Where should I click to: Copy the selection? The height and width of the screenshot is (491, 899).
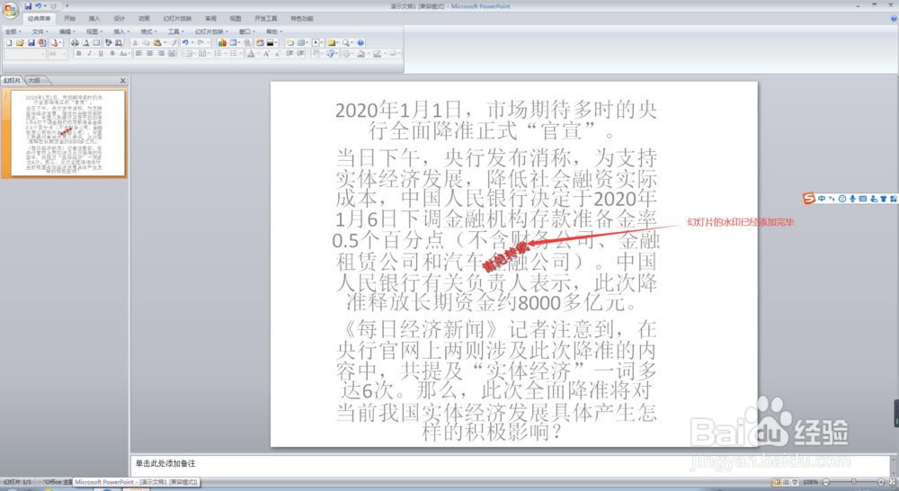click(x=146, y=42)
